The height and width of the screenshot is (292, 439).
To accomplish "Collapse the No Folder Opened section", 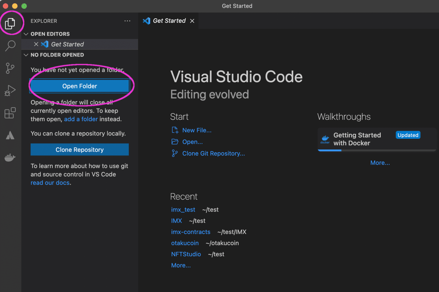I will click(26, 55).
